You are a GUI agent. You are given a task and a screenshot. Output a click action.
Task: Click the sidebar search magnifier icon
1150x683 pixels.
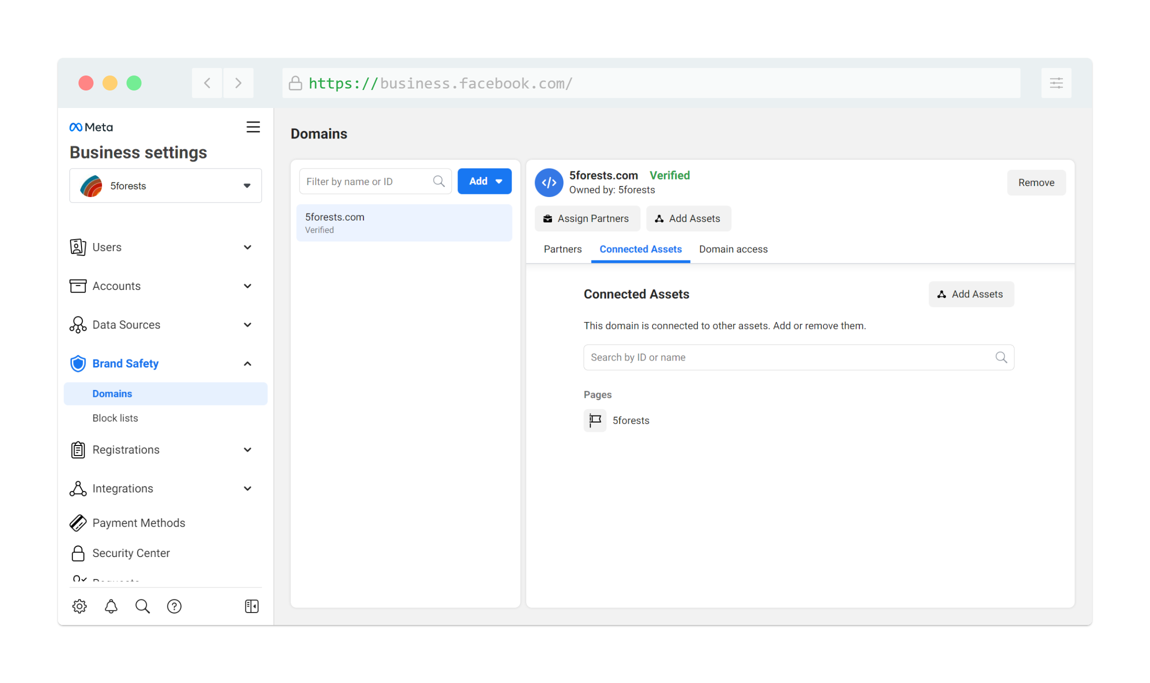point(142,606)
